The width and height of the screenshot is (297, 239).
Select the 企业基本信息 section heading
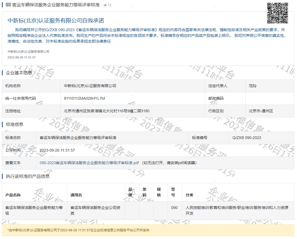(x=19, y=73)
